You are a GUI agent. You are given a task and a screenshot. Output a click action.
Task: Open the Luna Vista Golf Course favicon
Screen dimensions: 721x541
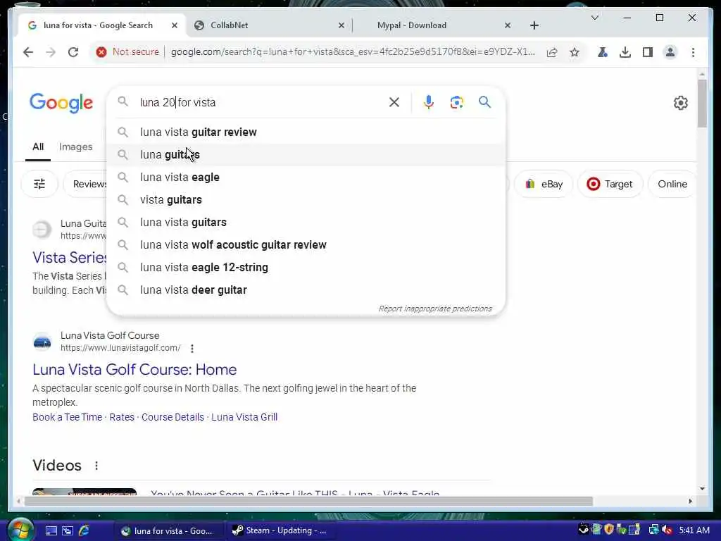pyautogui.click(x=42, y=342)
